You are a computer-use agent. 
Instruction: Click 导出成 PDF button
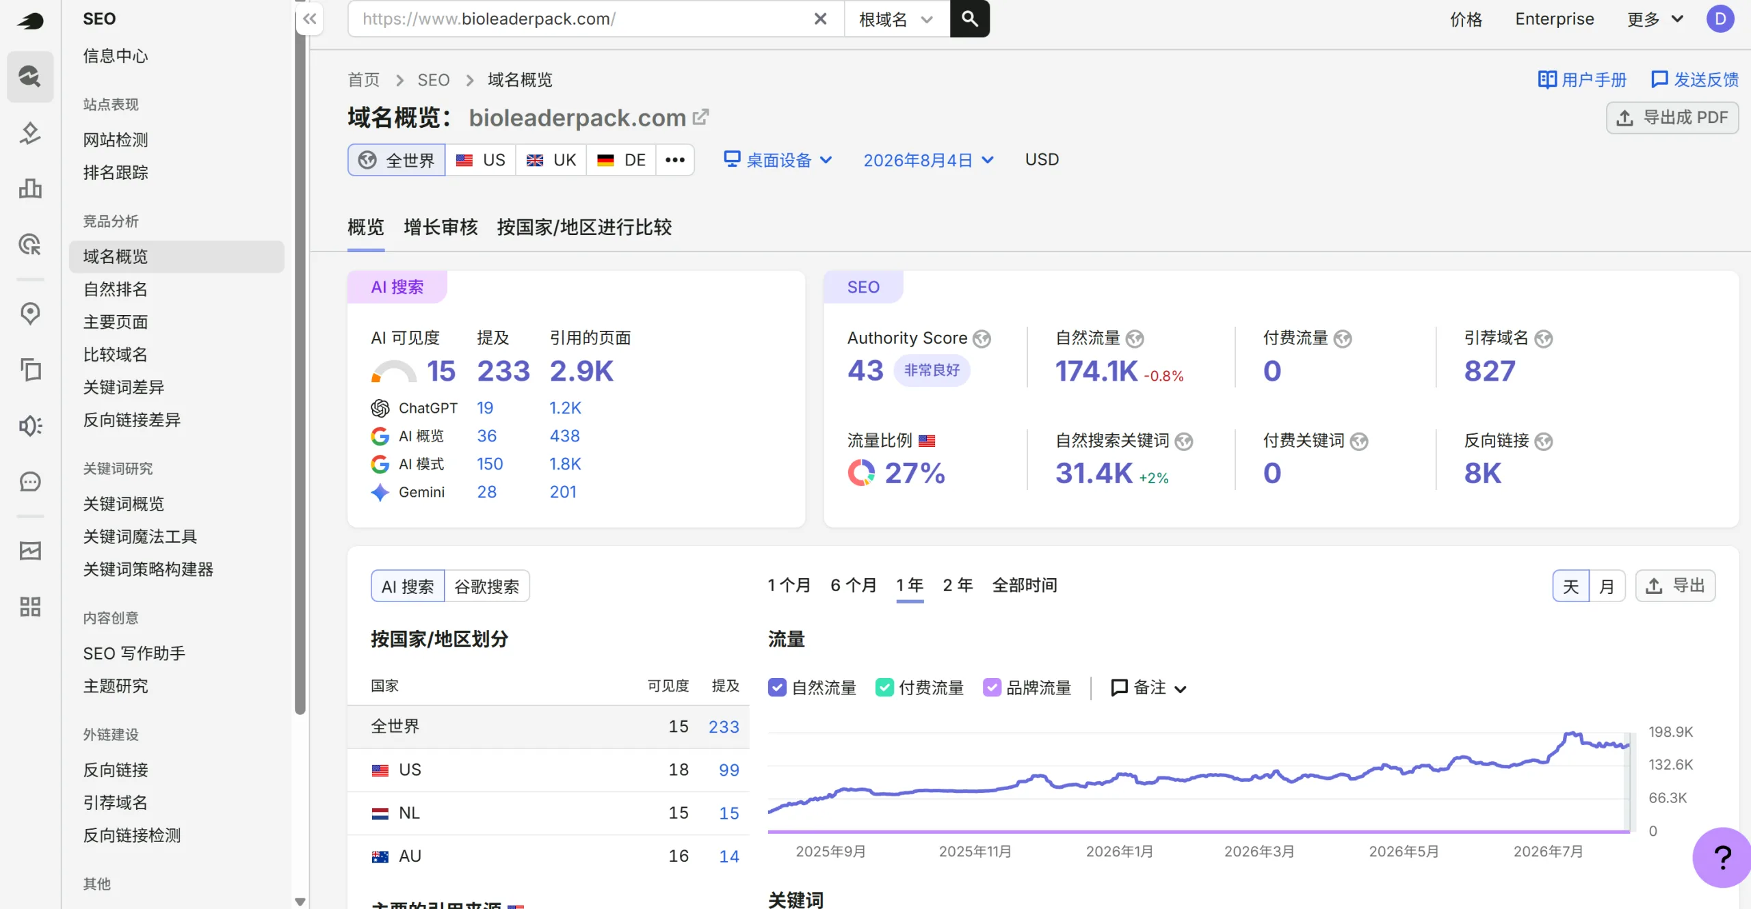[x=1672, y=118]
